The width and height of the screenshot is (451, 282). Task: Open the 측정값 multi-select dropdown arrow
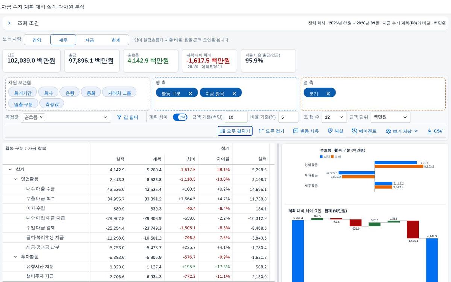105,117
